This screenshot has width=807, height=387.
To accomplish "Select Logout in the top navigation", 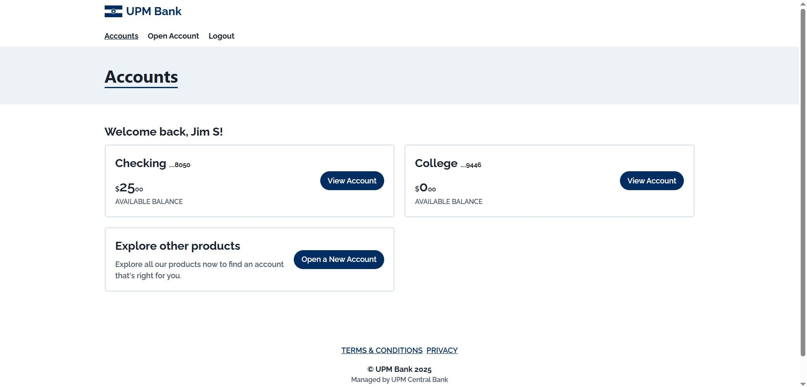I will pyautogui.click(x=222, y=36).
